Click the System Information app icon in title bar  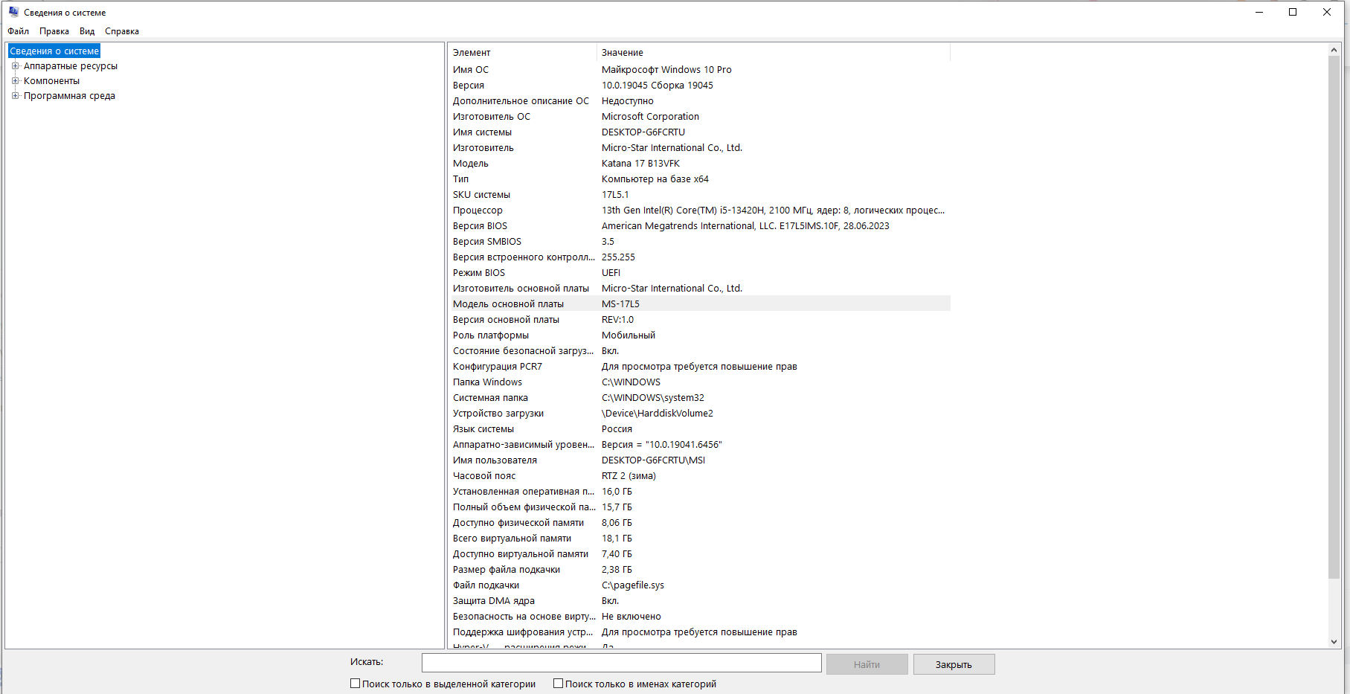(13, 12)
